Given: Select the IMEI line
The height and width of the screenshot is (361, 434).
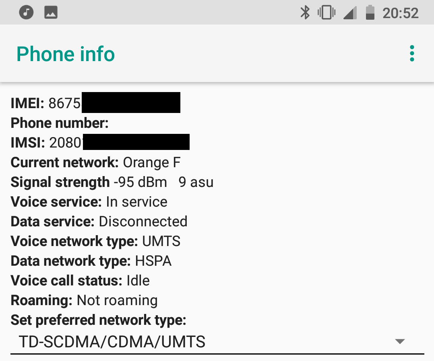Looking at the screenshot, I should pos(95,103).
